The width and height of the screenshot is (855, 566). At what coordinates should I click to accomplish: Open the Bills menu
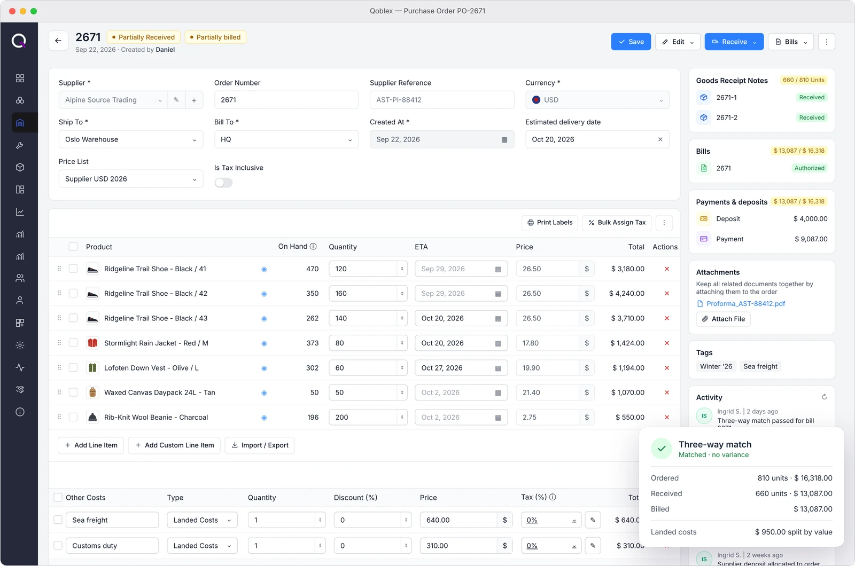(791, 42)
